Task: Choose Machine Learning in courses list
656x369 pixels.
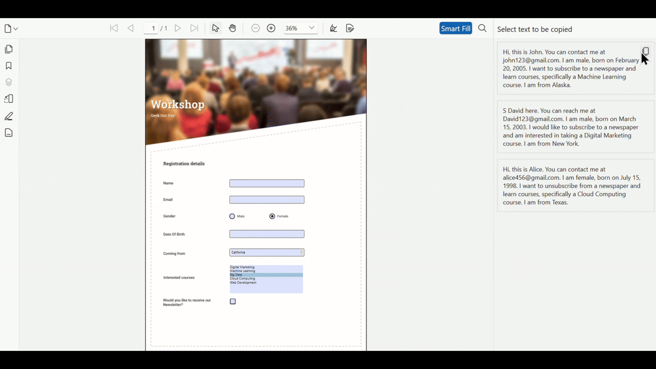Action: [242, 271]
